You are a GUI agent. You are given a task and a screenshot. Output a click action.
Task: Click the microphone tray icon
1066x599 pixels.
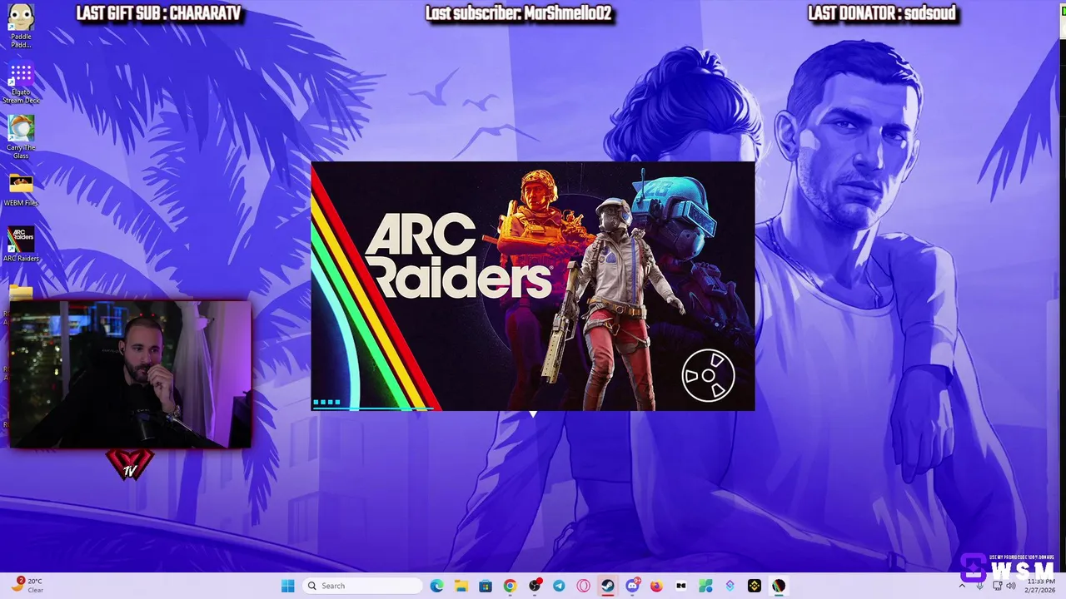point(979,586)
